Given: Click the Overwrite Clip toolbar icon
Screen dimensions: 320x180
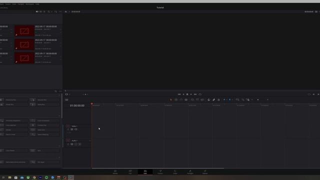Looking at the screenshot, I should pyautogui.click(x=197, y=100).
